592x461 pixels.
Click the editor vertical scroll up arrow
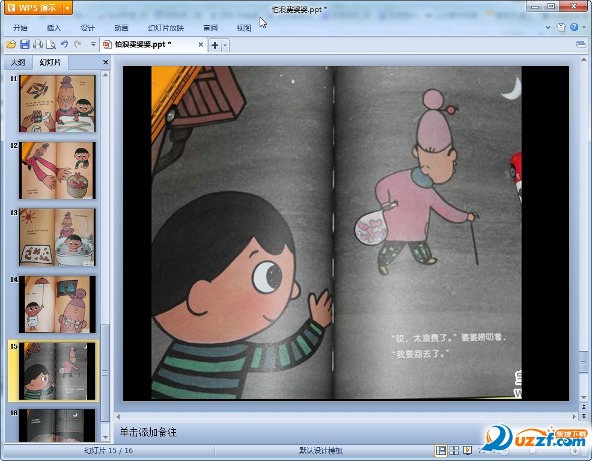(x=584, y=60)
